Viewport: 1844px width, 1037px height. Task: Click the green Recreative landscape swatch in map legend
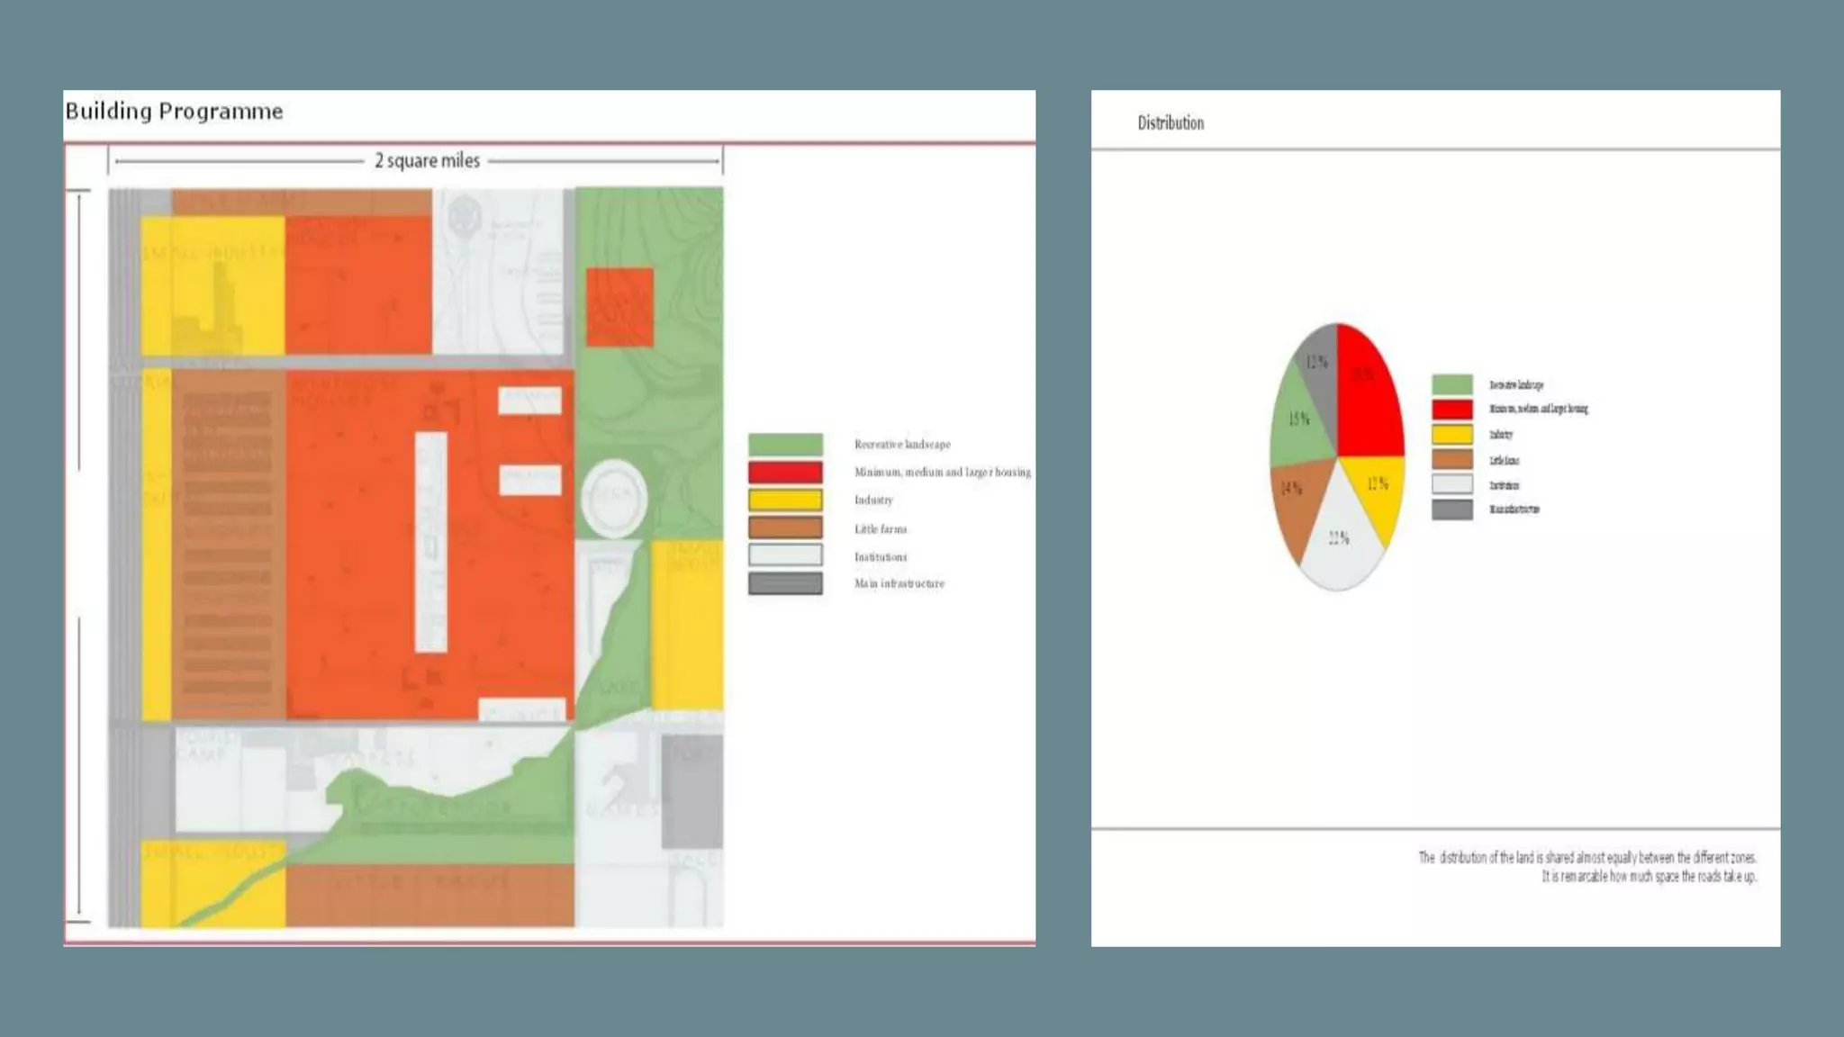coord(785,444)
